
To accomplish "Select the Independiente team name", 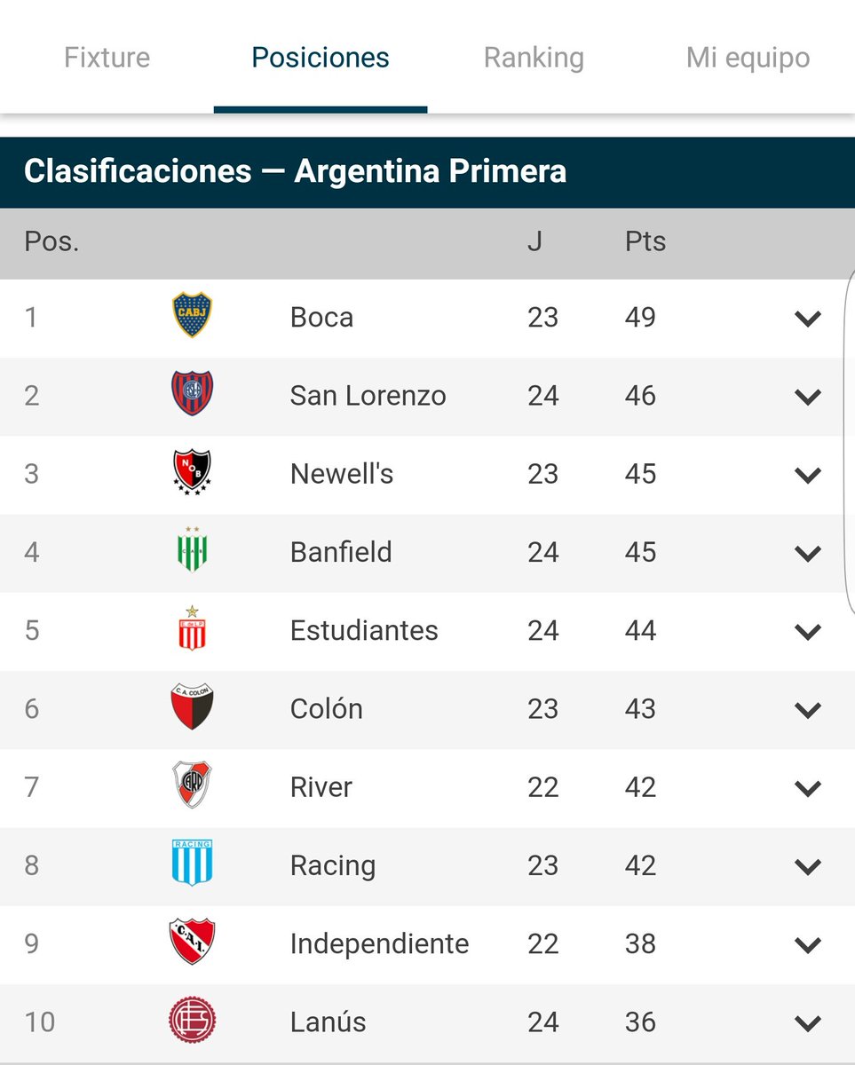I will 379,943.
